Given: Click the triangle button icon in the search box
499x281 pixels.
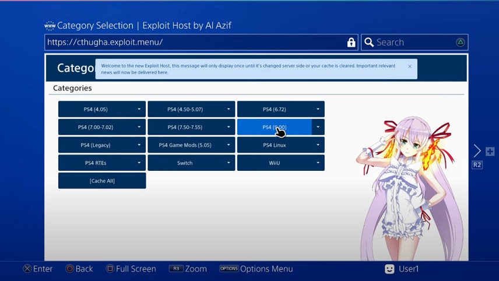Looking at the screenshot, I should click(x=460, y=42).
